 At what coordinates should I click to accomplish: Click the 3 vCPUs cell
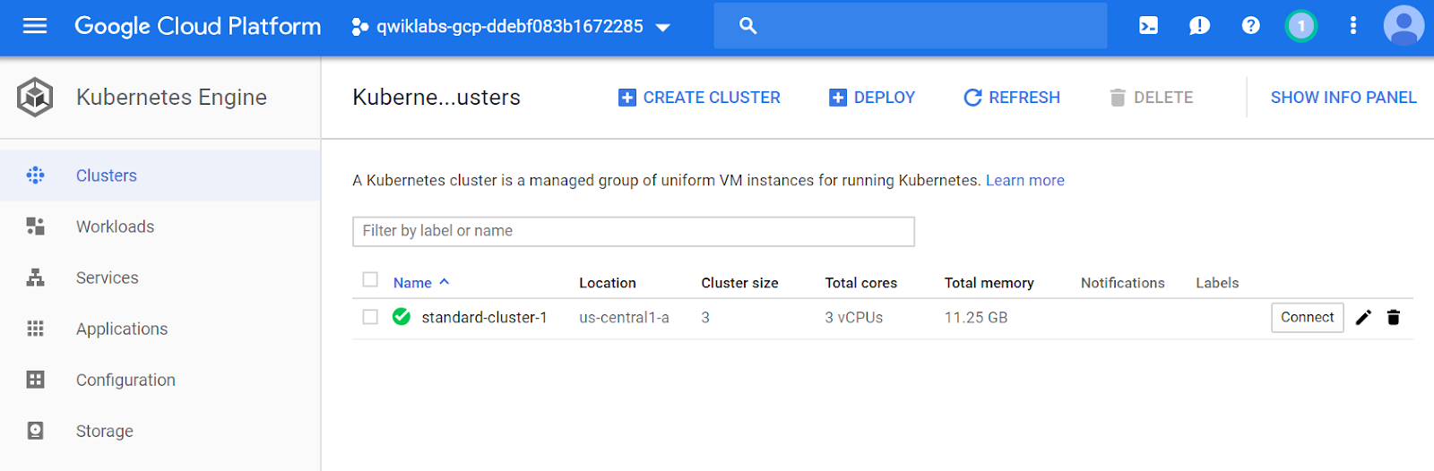[853, 318]
